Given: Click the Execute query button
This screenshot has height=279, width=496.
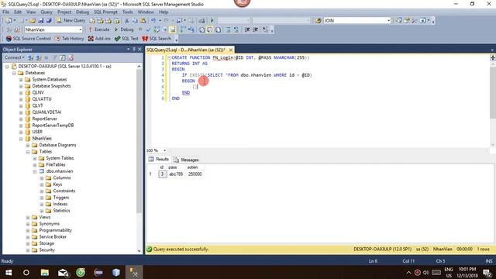Looking at the screenshot, I should coord(98,29).
